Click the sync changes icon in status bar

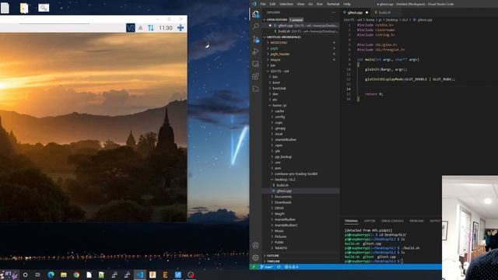(279, 267)
